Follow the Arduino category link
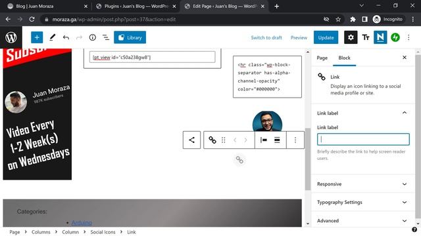421x236 pixels. (x=82, y=223)
